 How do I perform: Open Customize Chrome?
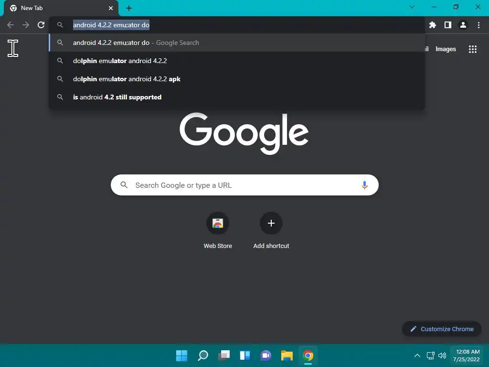[x=442, y=329]
